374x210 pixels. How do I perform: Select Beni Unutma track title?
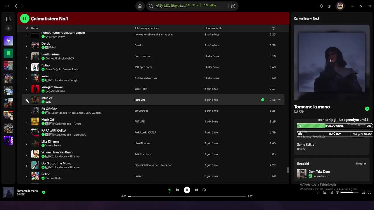coord(50,54)
